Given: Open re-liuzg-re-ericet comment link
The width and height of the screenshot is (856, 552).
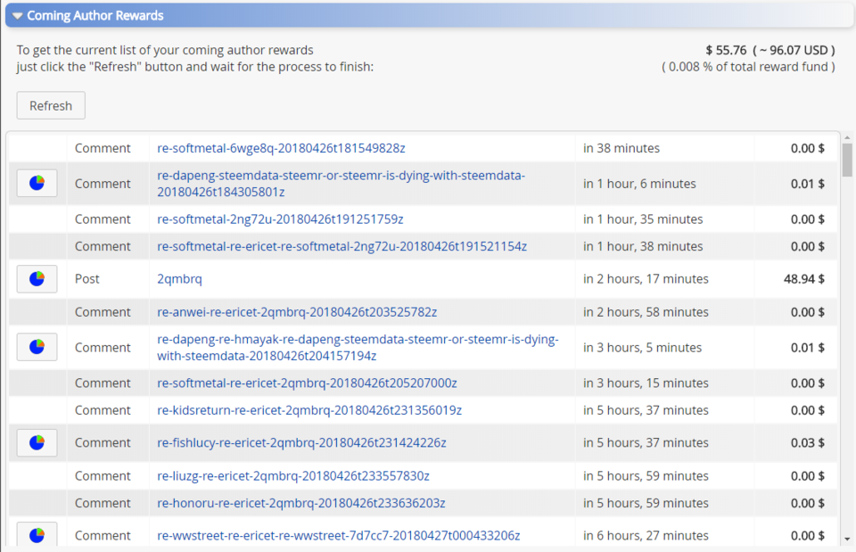Looking at the screenshot, I should pos(293,476).
